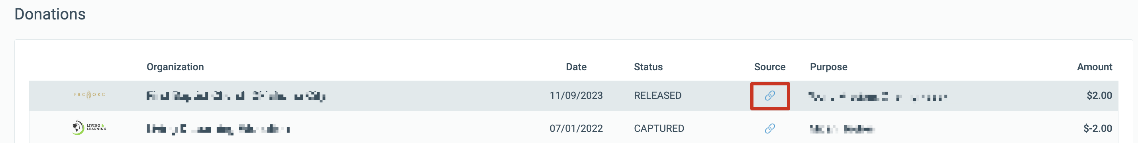The height and width of the screenshot is (143, 1138).
Task: Click the Source column header
Action: [769, 67]
